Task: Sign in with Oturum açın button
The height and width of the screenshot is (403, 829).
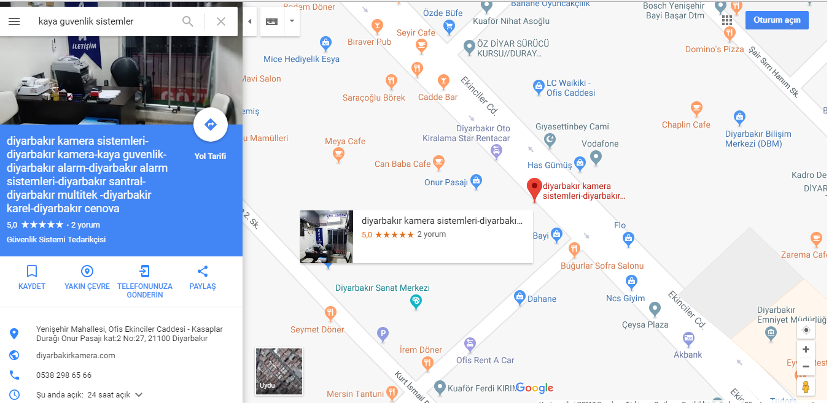Action: (x=777, y=20)
